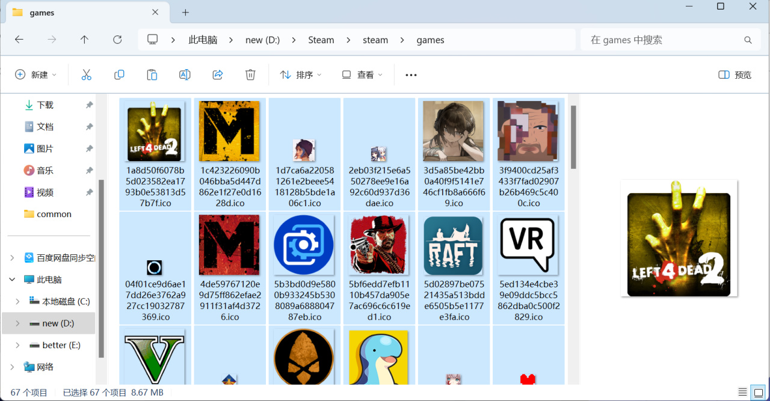
Task: Select the yellow Metro M icon file
Action: (229, 154)
